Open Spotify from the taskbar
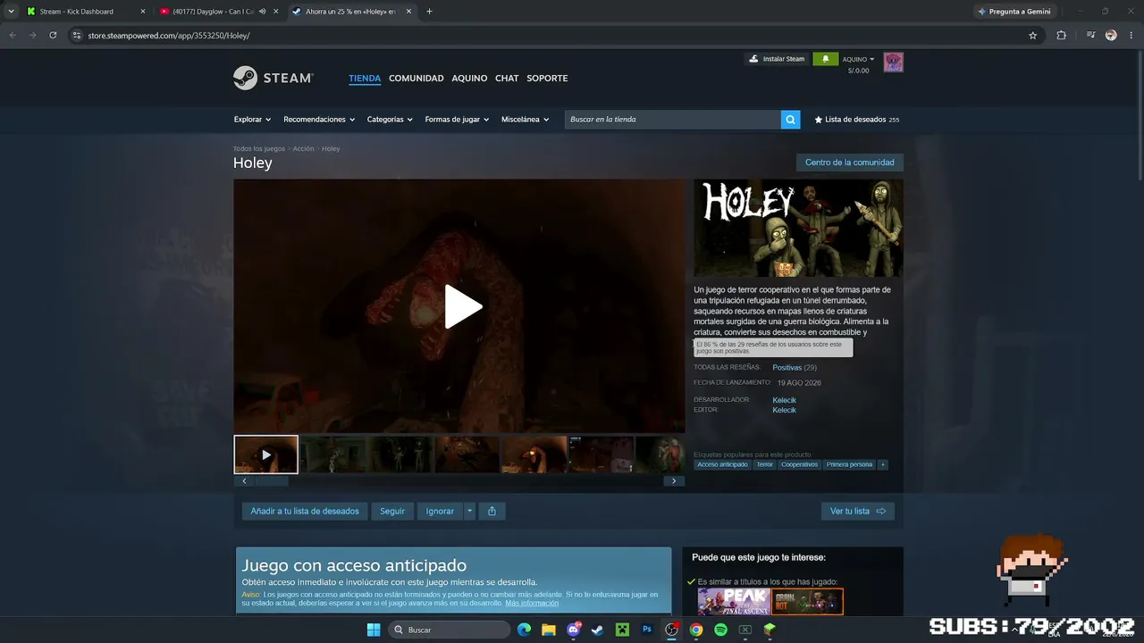 [x=720, y=630]
